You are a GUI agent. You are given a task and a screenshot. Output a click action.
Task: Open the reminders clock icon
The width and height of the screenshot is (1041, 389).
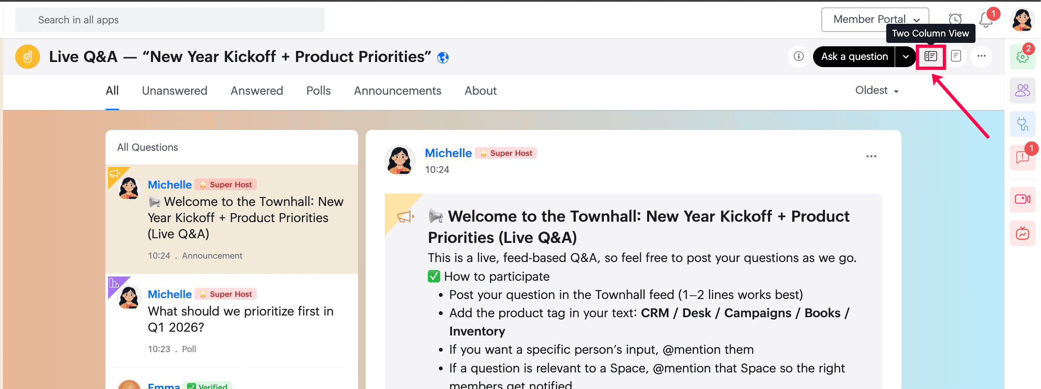(x=955, y=19)
